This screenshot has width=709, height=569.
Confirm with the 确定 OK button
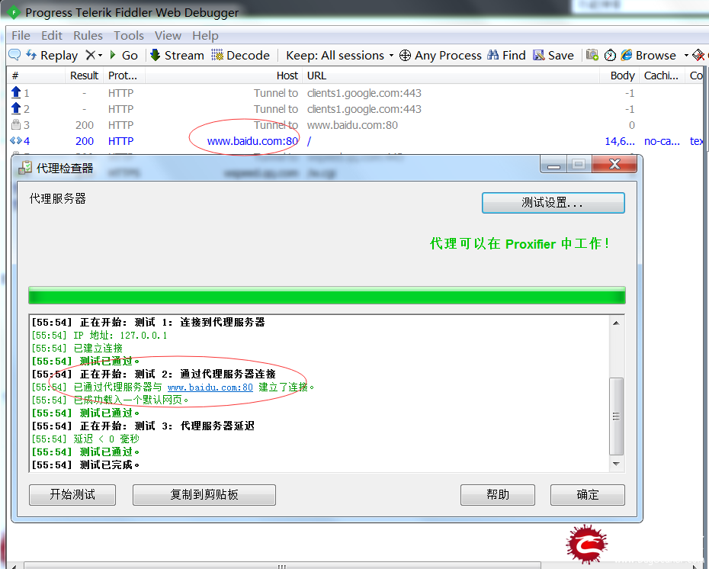point(587,494)
